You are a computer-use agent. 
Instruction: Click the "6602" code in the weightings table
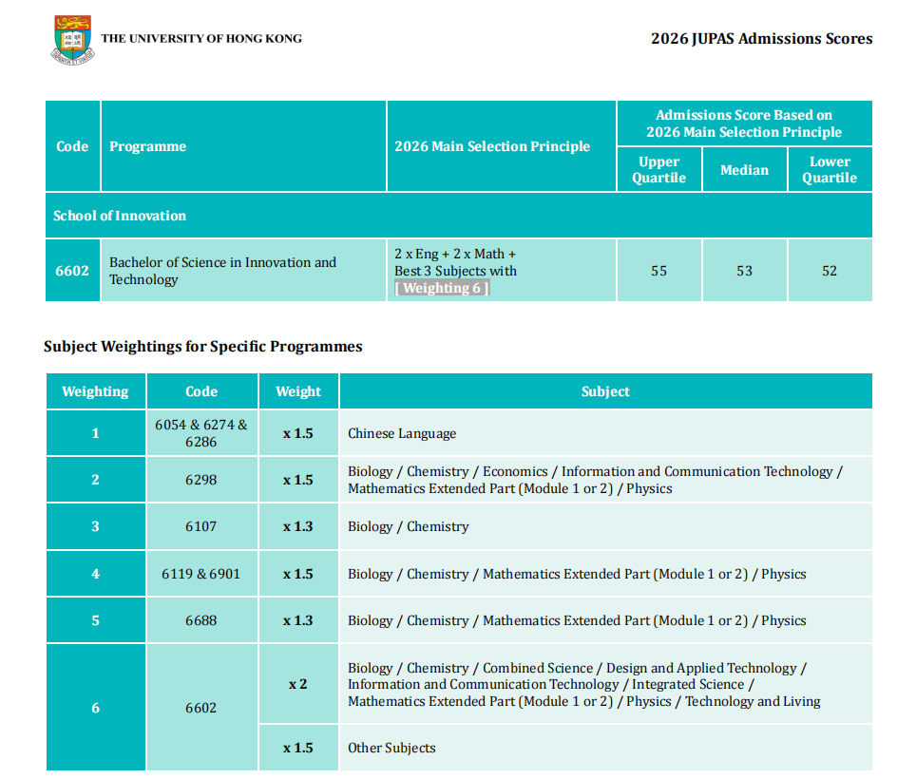(201, 708)
